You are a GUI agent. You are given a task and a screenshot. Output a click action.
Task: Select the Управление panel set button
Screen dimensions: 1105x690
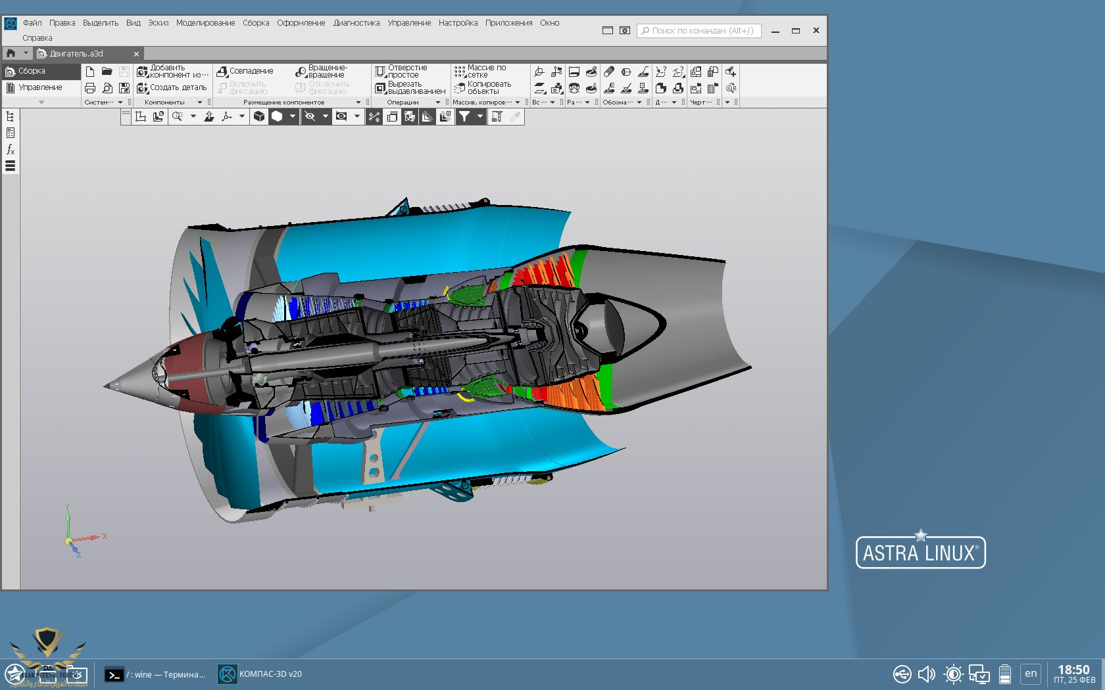coord(40,87)
